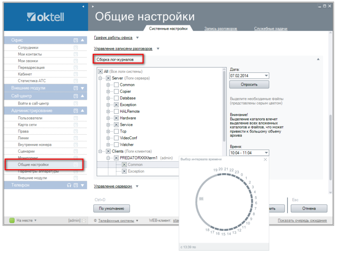This screenshot has height=254, width=337.
Task: Enable the Common checkbox under Server
Action: (116, 85)
